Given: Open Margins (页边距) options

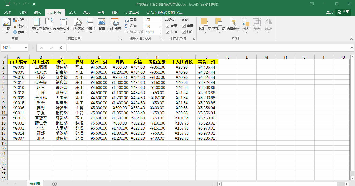Looking at the screenshot, I should tap(36, 26).
